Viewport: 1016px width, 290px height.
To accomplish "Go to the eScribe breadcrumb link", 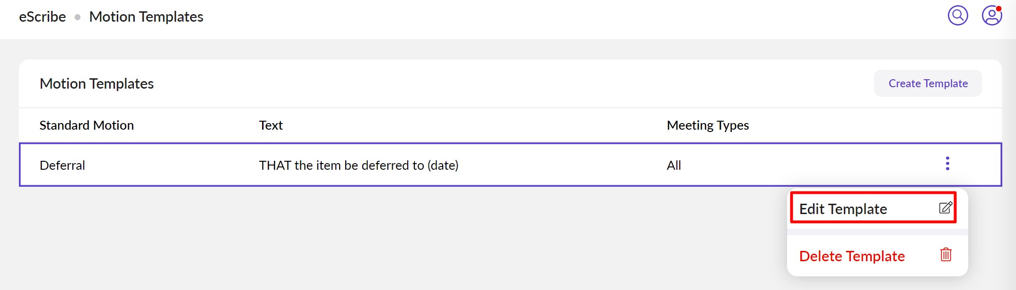I will coord(42,17).
